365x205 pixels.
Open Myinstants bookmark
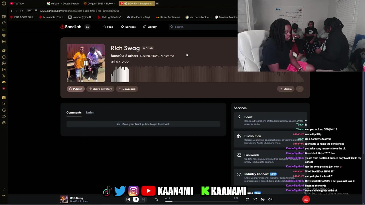point(52,17)
